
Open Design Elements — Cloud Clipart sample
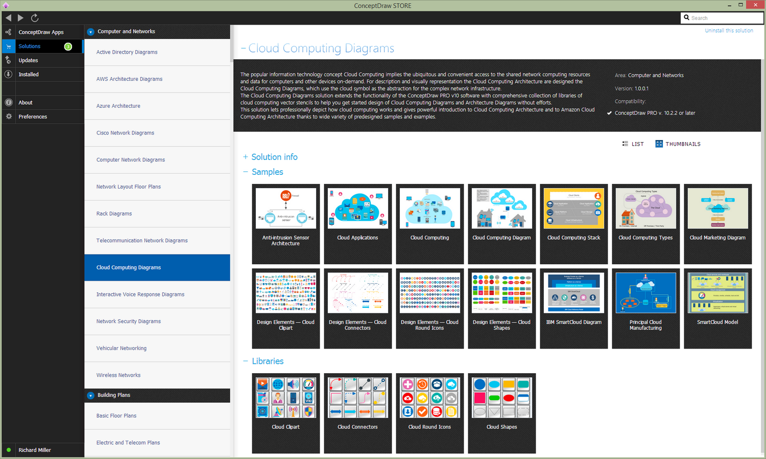pos(286,309)
